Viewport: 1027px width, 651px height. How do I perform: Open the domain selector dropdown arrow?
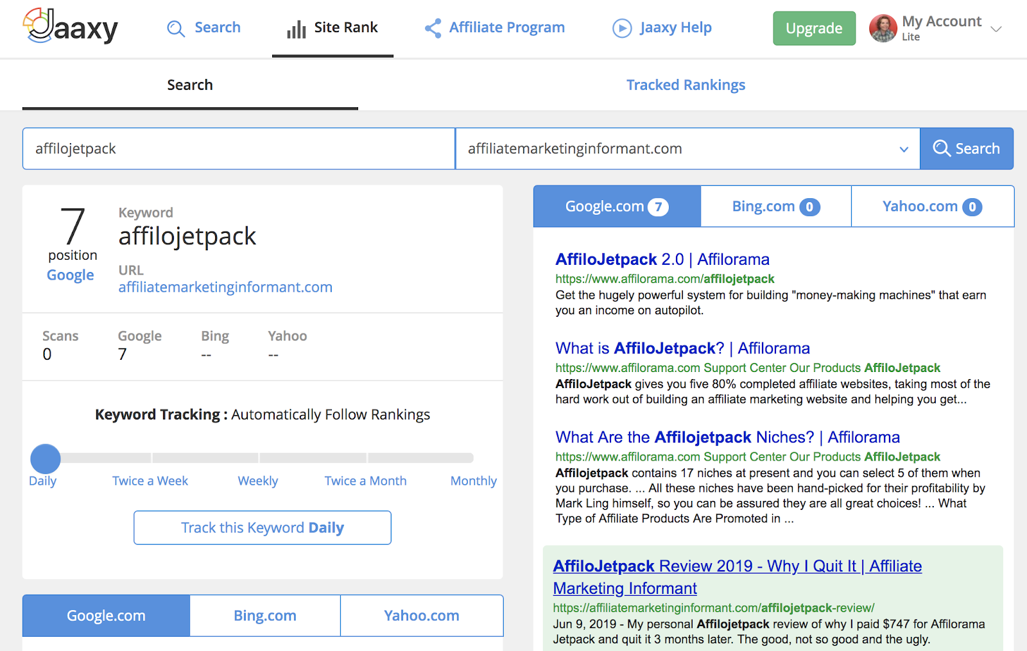pos(904,149)
